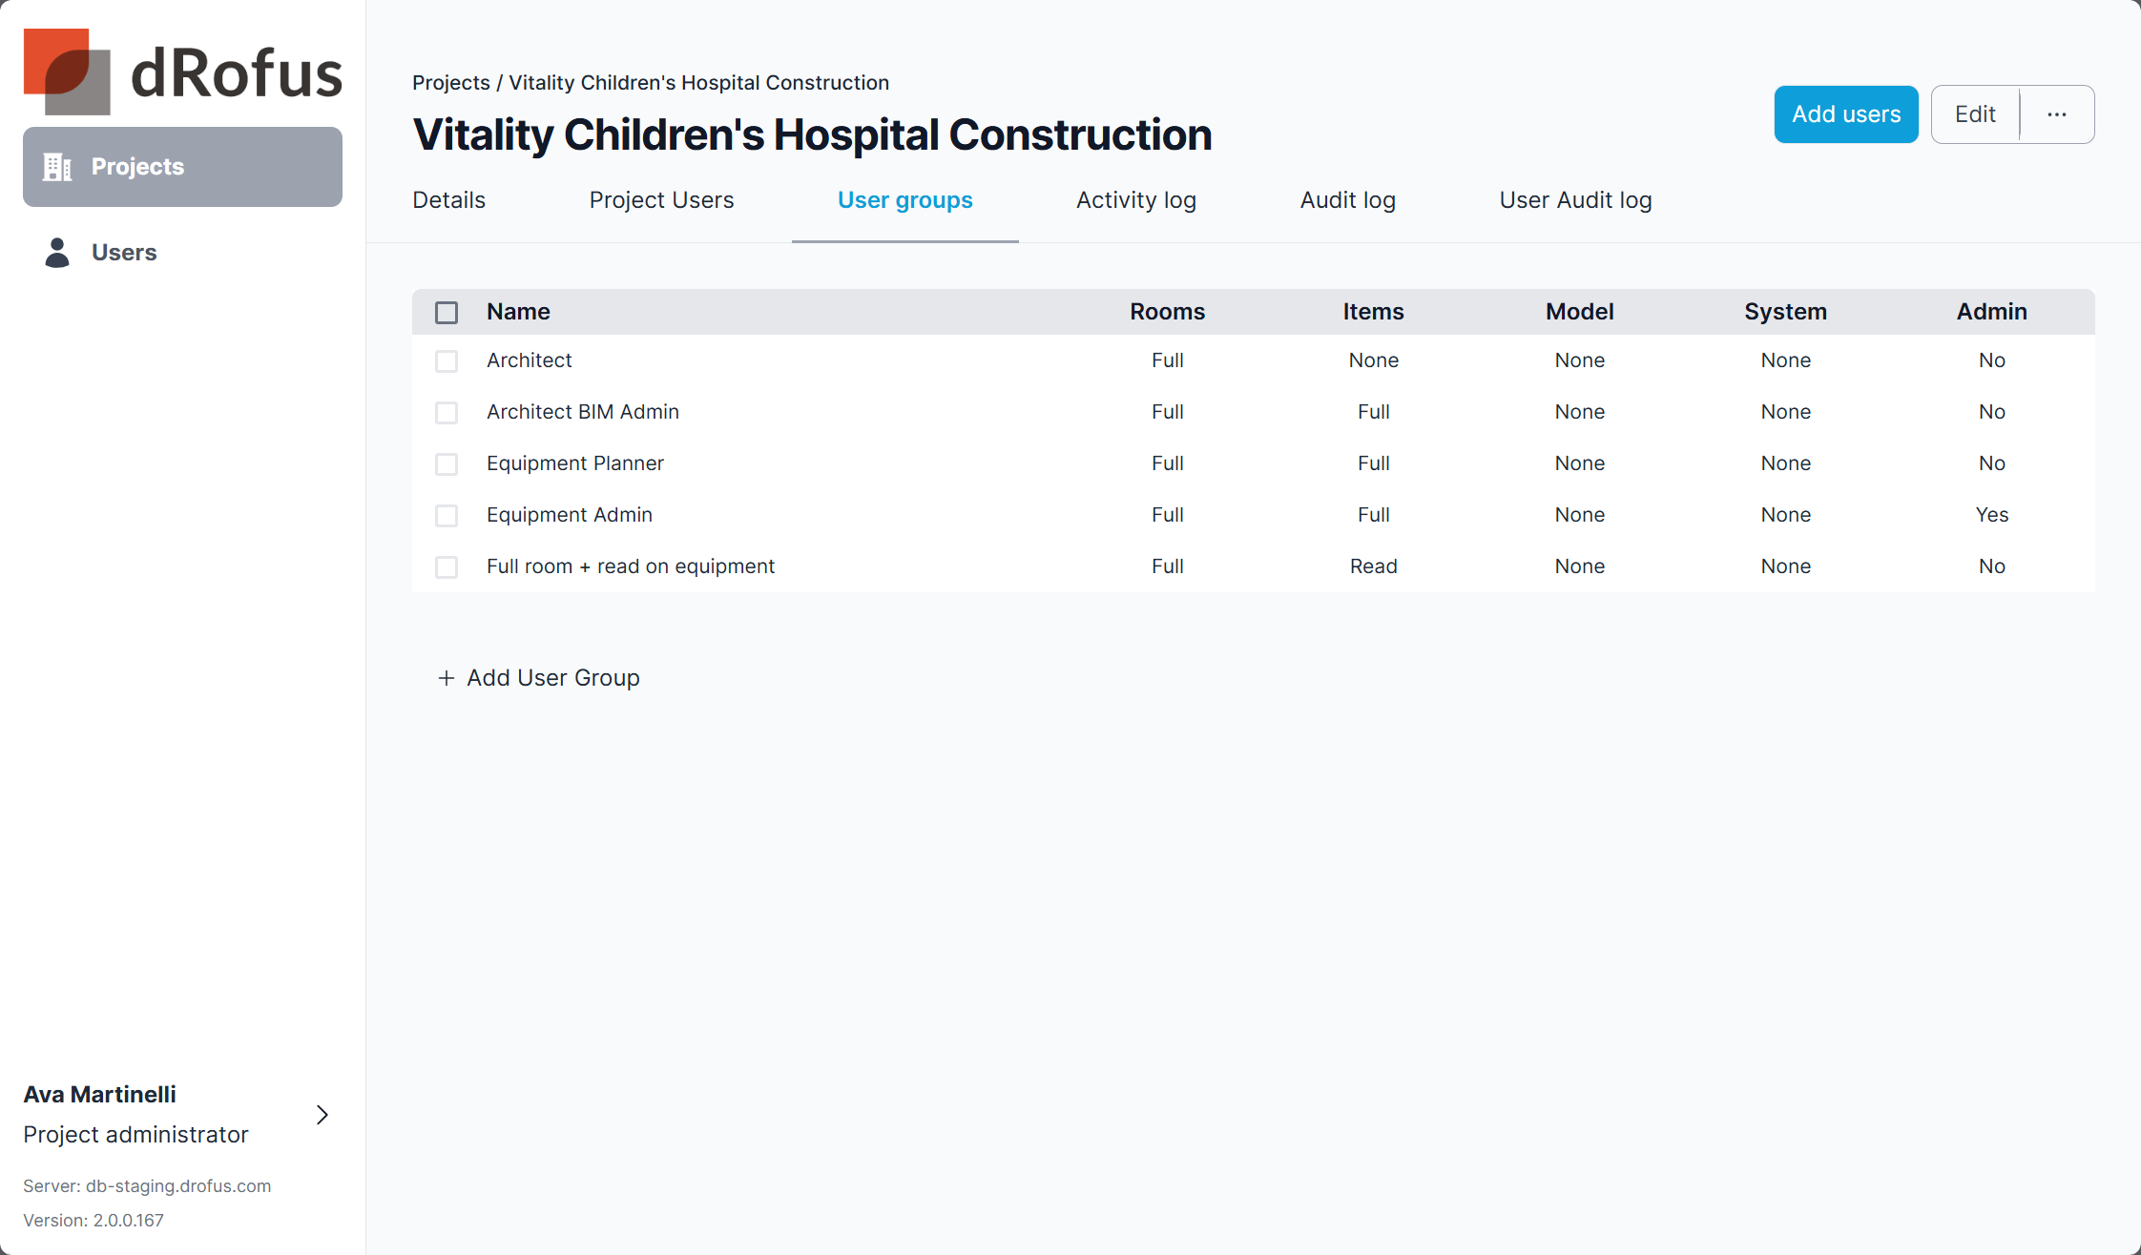Viewport: 2141px width, 1255px height.
Task: Go to the User Audit log tab
Action: point(1575,200)
